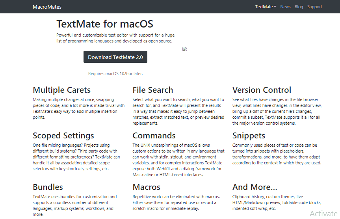The image size is (340, 219).
Task: Click the 'And More...' heading
Action: click(255, 187)
